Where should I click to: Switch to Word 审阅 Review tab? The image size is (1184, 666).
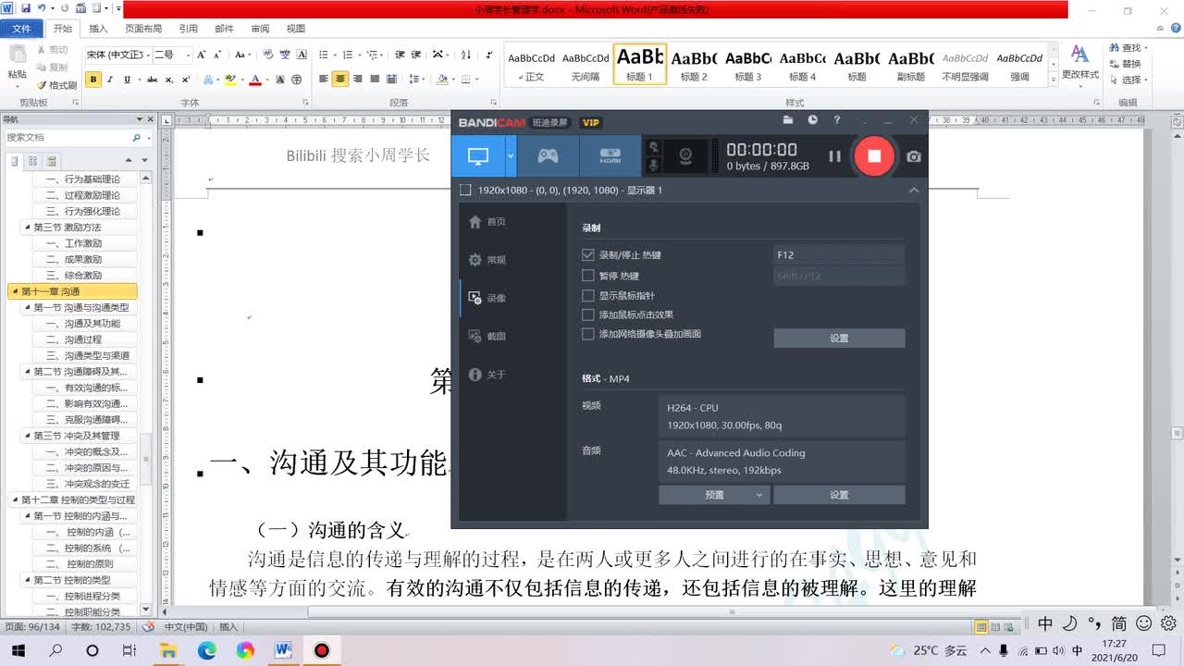click(260, 29)
